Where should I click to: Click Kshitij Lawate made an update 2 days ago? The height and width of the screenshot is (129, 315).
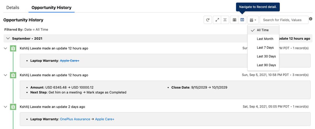pyautogui.click(x=52, y=107)
